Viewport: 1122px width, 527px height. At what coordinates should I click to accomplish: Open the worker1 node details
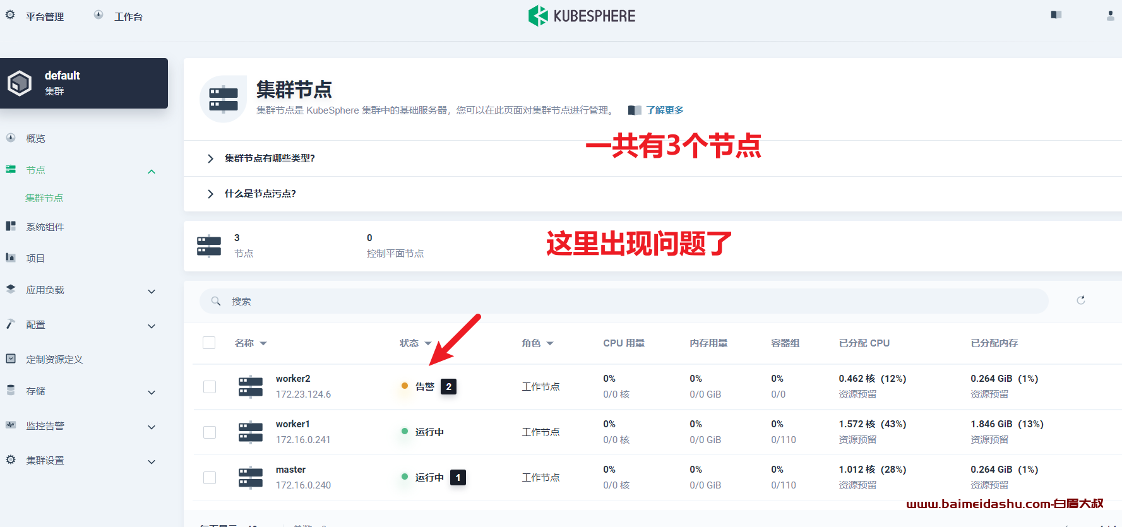[292, 424]
